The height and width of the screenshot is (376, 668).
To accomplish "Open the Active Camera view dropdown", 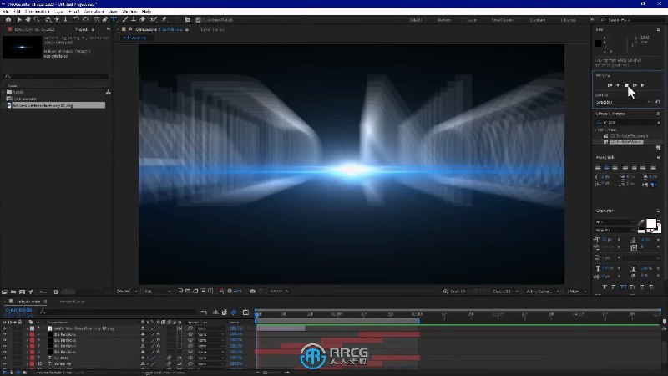I will point(542,292).
